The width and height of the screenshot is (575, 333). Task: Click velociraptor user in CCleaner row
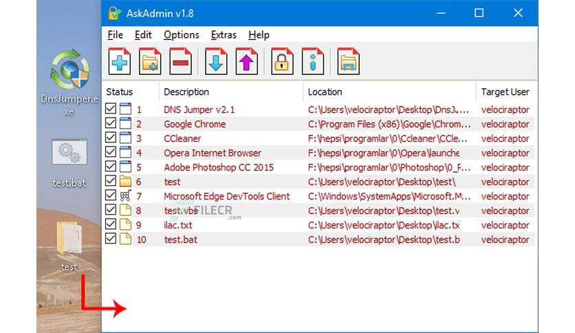coord(506,138)
